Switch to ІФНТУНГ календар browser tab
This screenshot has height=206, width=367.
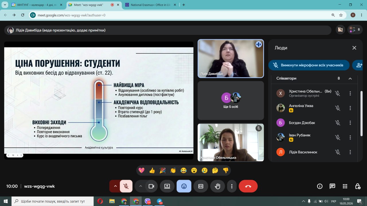pyautogui.click(x=37, y=5)
